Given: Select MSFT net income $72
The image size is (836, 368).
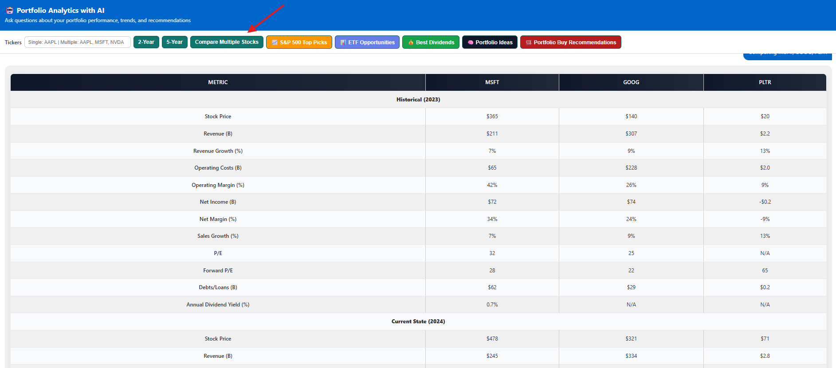Looking at the screenshot, I should [x=492, y=202].
